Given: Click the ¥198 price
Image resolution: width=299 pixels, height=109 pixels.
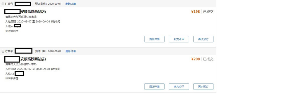Looking at the screenshot, I should [195, 12].
